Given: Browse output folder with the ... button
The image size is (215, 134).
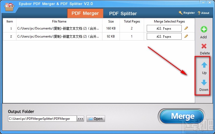Looking at the screenshot, I should coord(80,118).
